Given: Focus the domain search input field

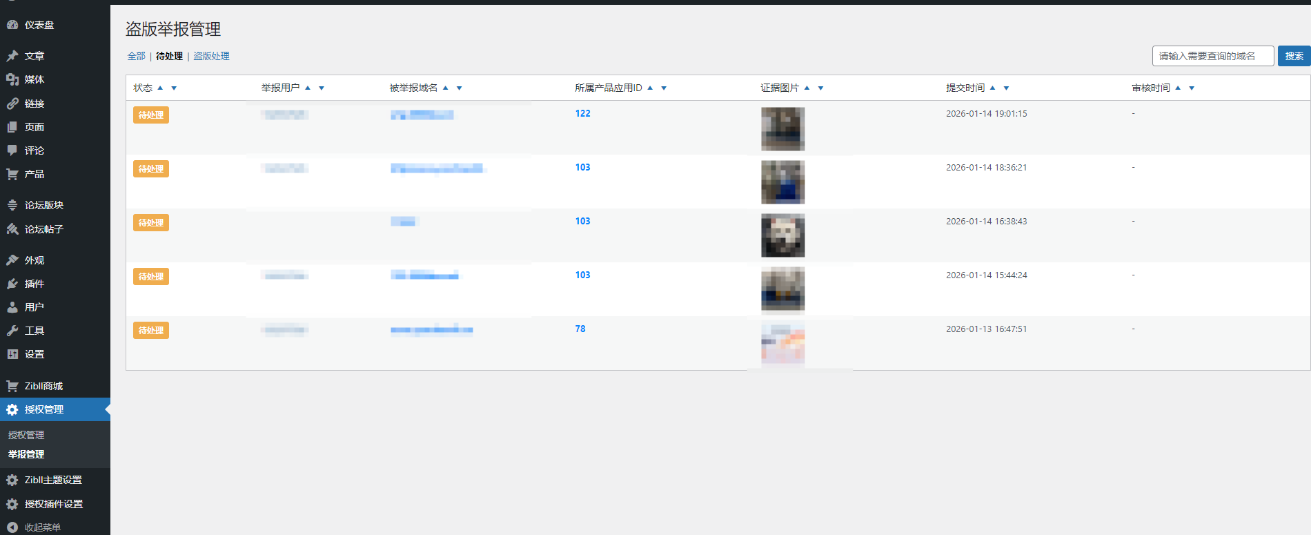Looking at the screenshot, I should 1212,56.
